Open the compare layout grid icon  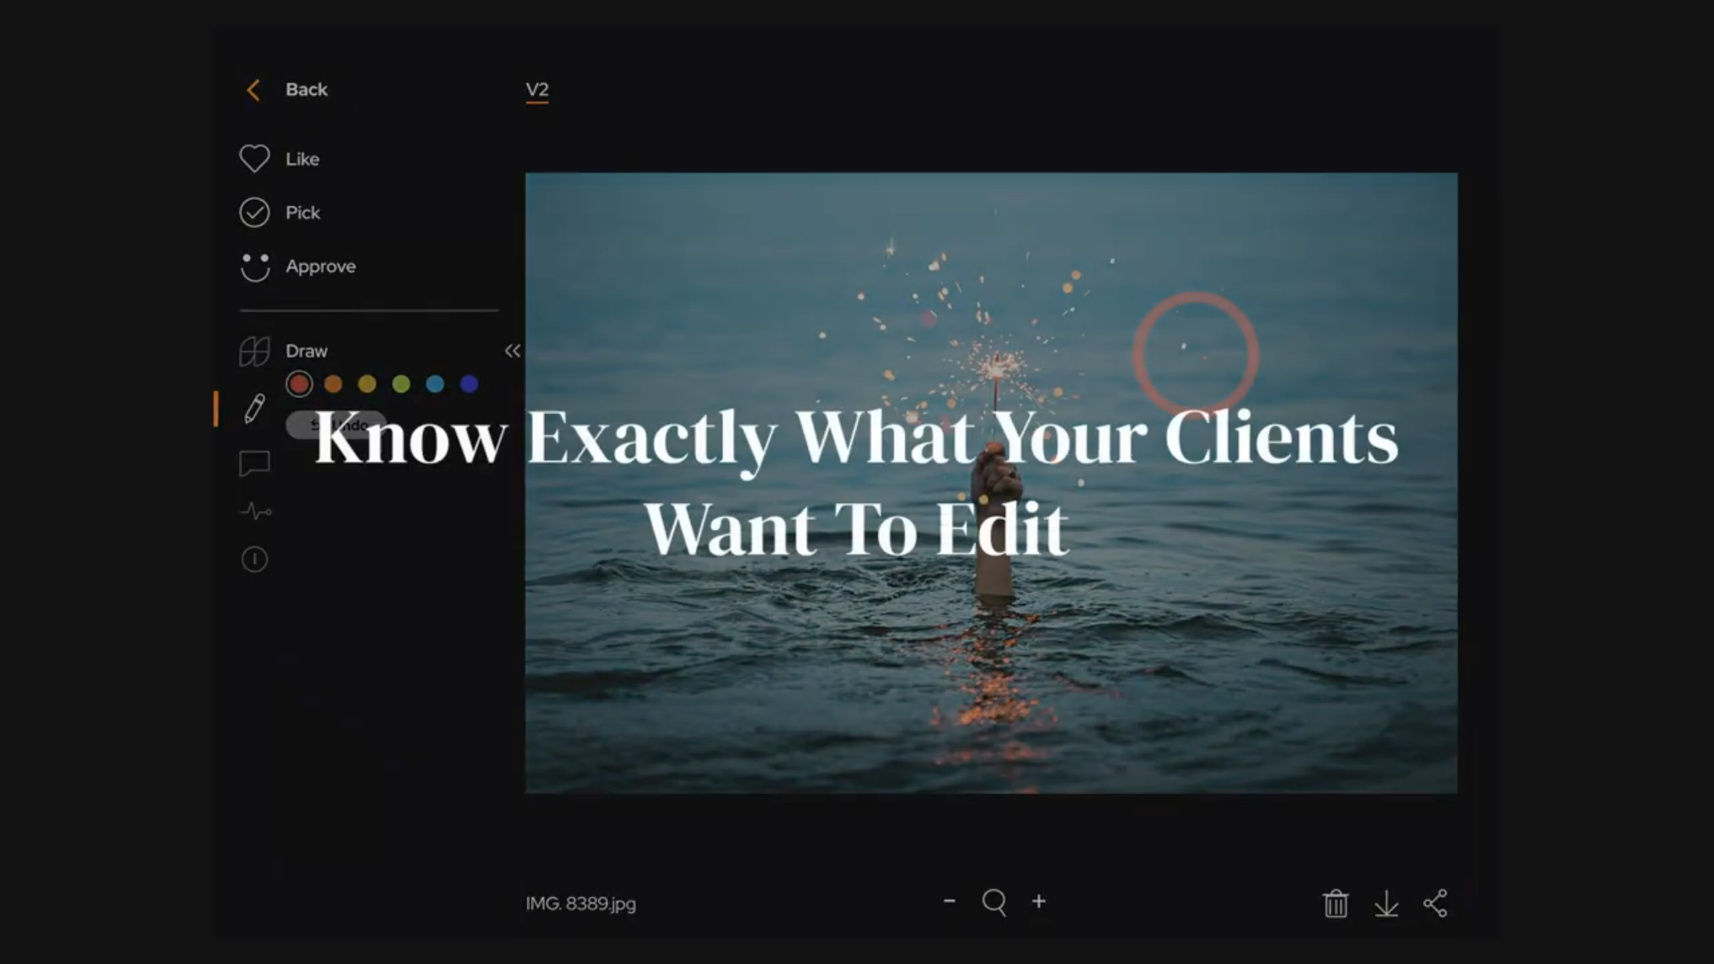pyautogui.click(x=255, y=351)
